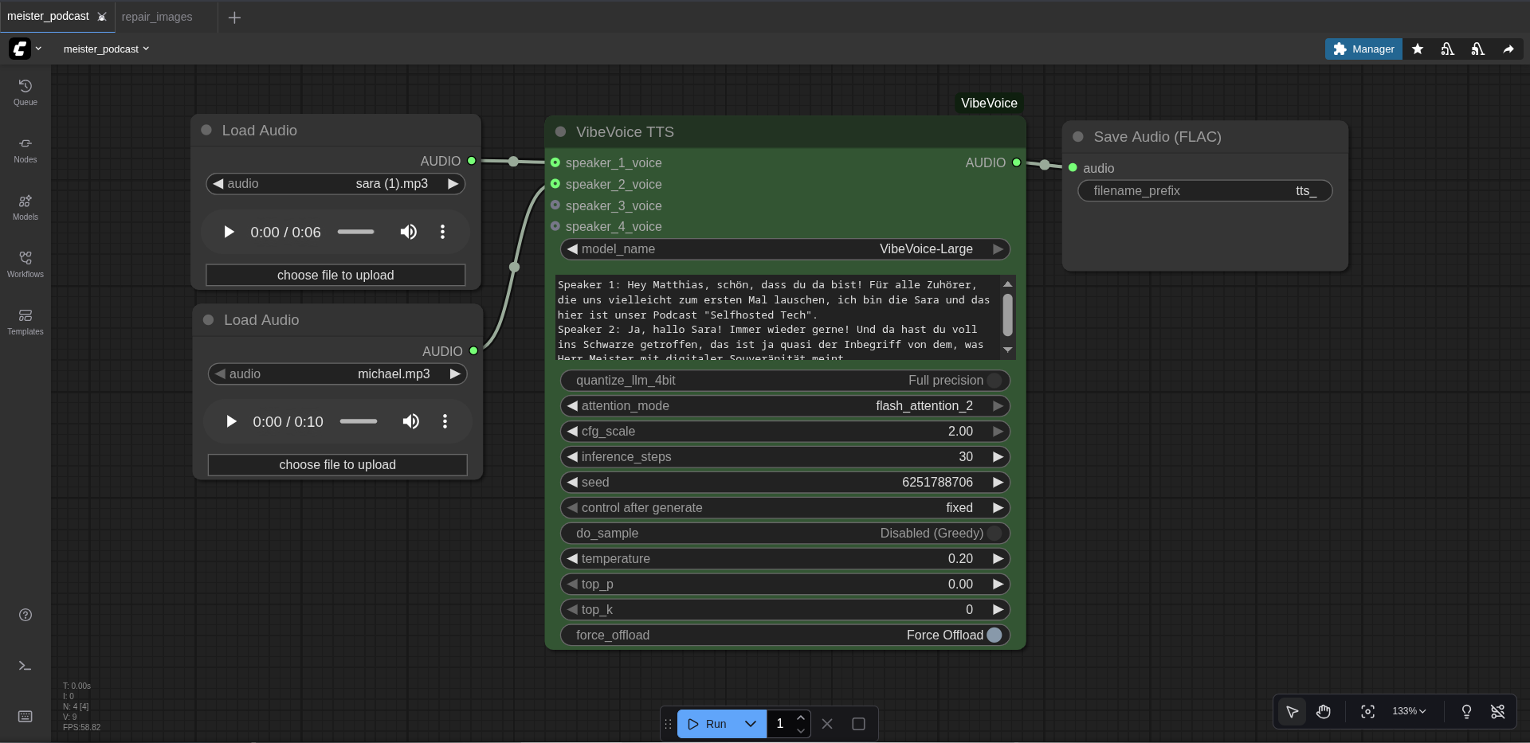Toggle quantize_llm_4bit switch
This screenshot has height=743, width=1530.
(994, 381)
